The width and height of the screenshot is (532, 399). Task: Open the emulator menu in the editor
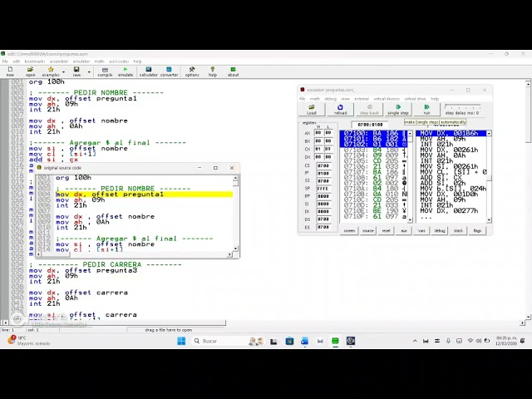pos(81,62)
